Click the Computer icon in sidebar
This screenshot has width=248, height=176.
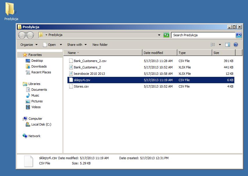pos(25,119)
